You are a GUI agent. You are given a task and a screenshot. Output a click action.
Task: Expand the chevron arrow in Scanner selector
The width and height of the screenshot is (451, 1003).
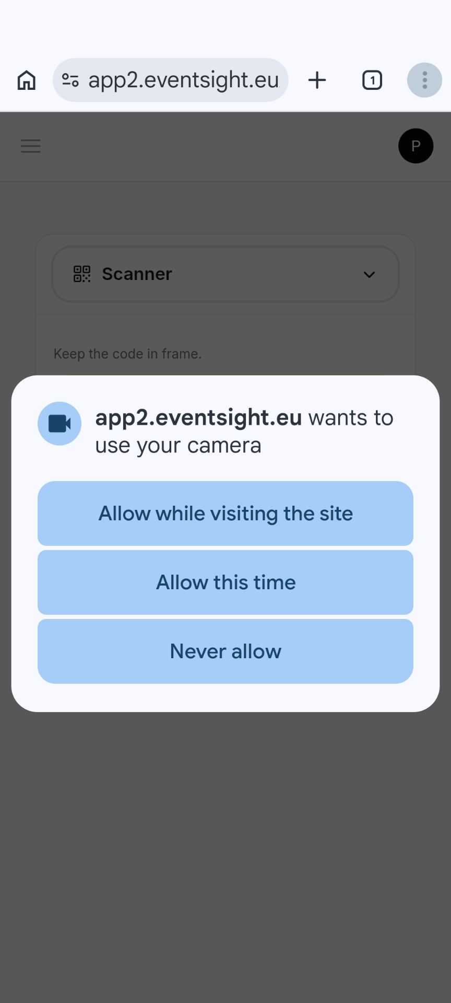369,275
